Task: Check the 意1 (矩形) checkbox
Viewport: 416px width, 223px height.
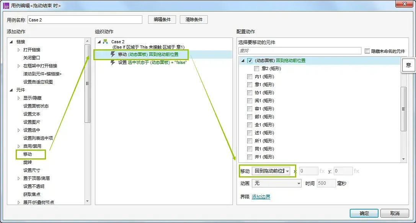Action: click(x=250, y=85)
